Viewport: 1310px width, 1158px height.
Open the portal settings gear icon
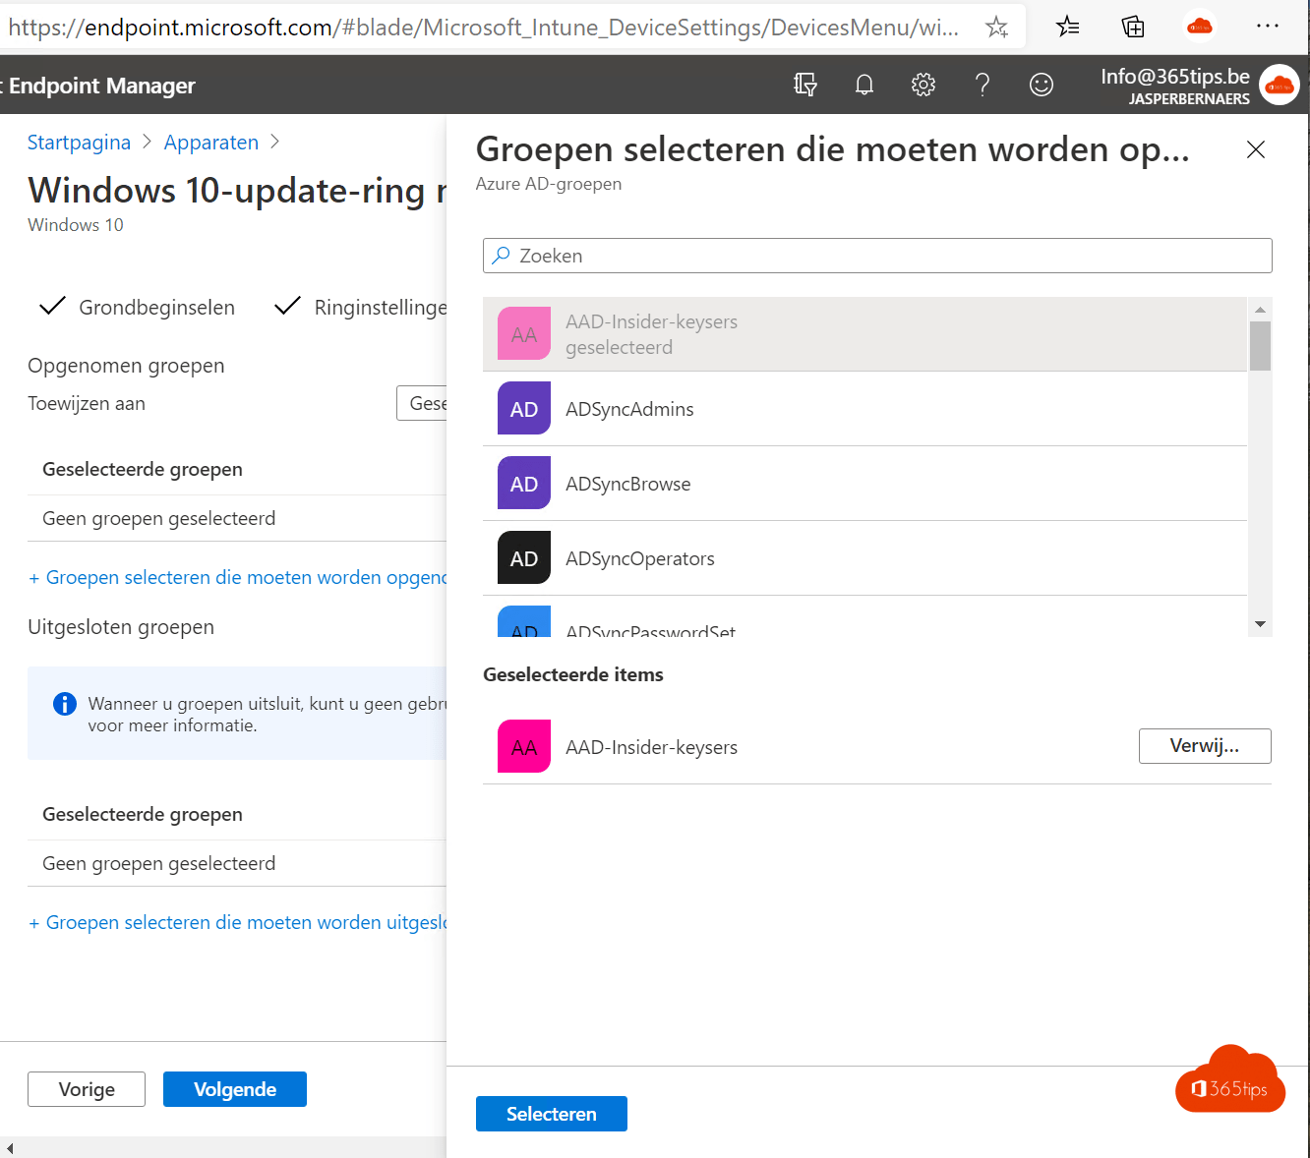tap(923, 85)
